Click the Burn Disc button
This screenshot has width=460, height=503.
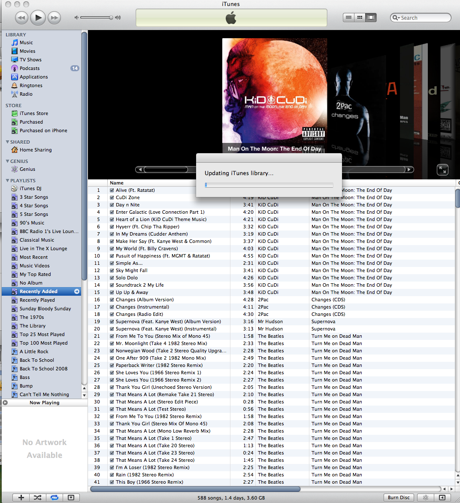point(399,497)
